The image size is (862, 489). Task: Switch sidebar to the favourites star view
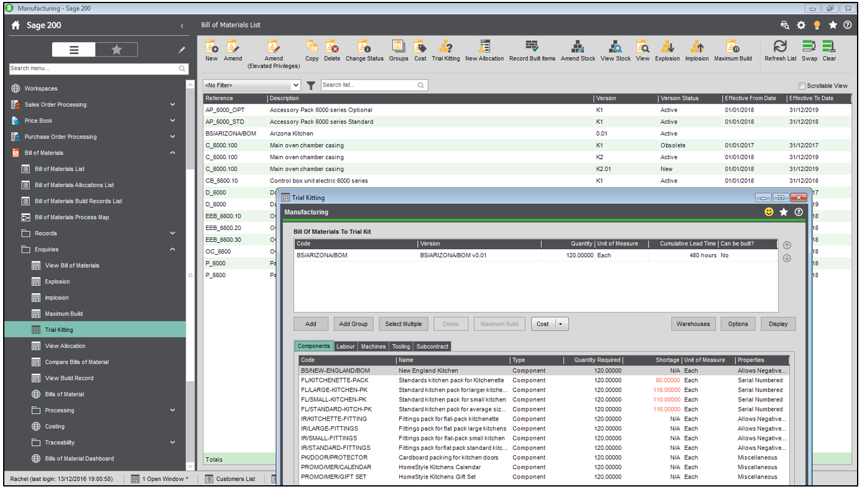(116, 50)
